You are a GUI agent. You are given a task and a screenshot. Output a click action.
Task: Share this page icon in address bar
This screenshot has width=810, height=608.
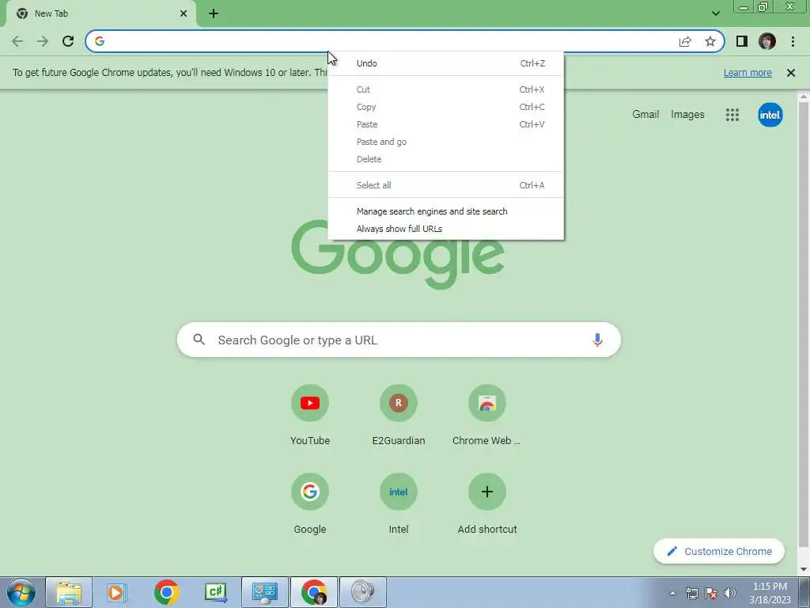tap(685, 41)
